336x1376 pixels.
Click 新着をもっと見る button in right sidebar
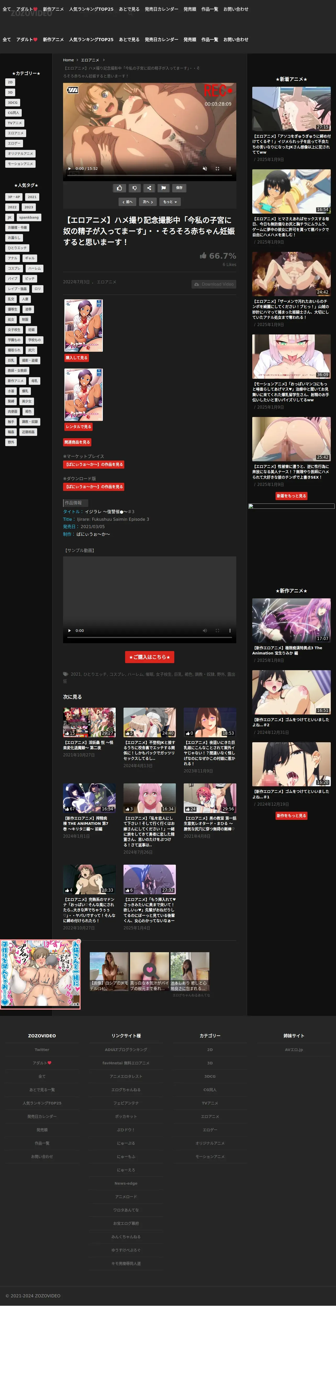291,496
